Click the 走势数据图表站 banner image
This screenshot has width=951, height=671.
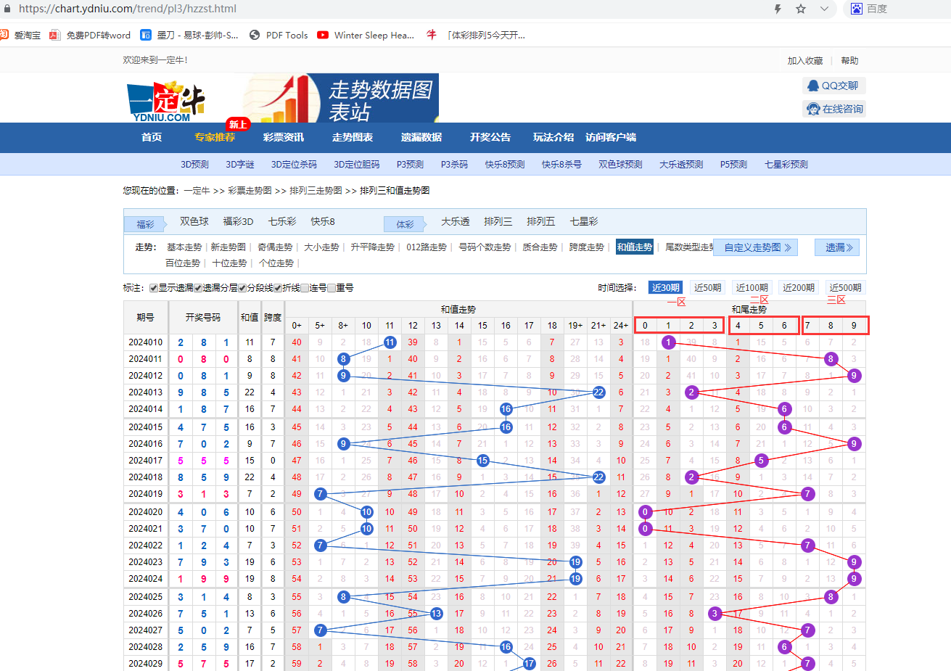point(341,98)
